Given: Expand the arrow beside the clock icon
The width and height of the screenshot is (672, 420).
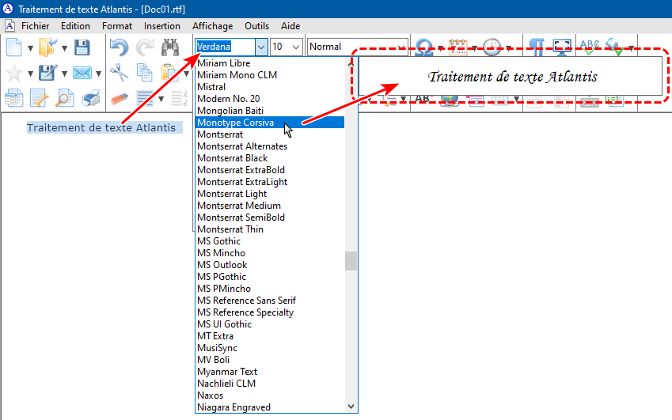Looking at the screenshot, I should [x=509, y=48].
